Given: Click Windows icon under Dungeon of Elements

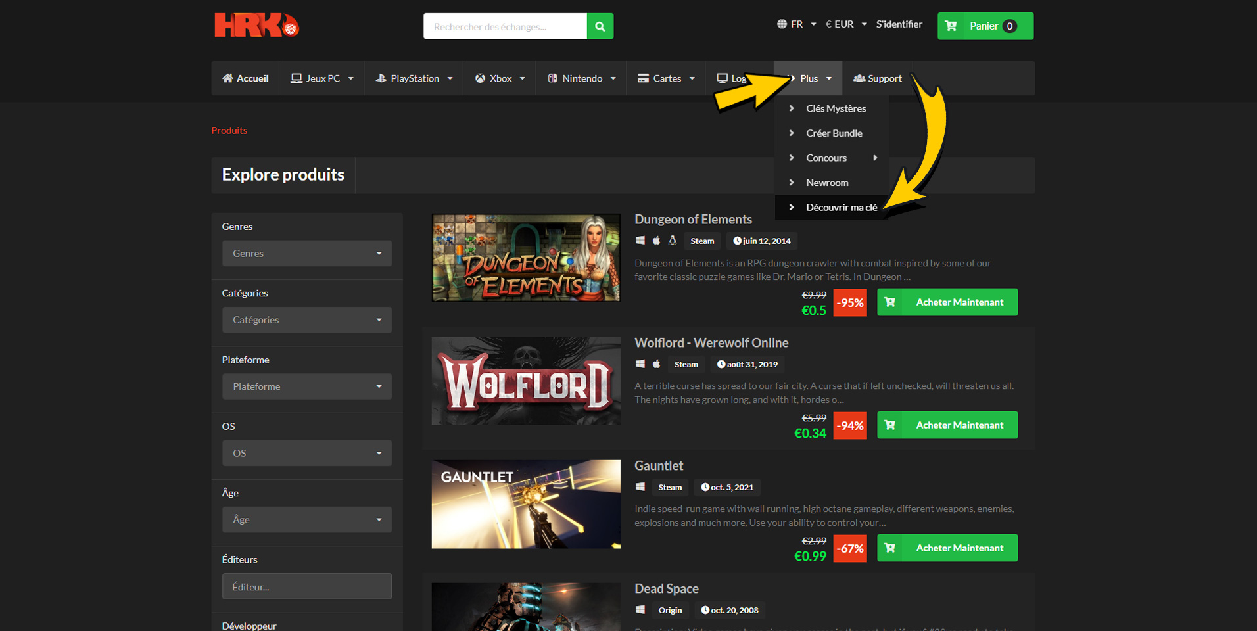Looking at the screenshot, I should pyautogui.click(x=640, y=241).
